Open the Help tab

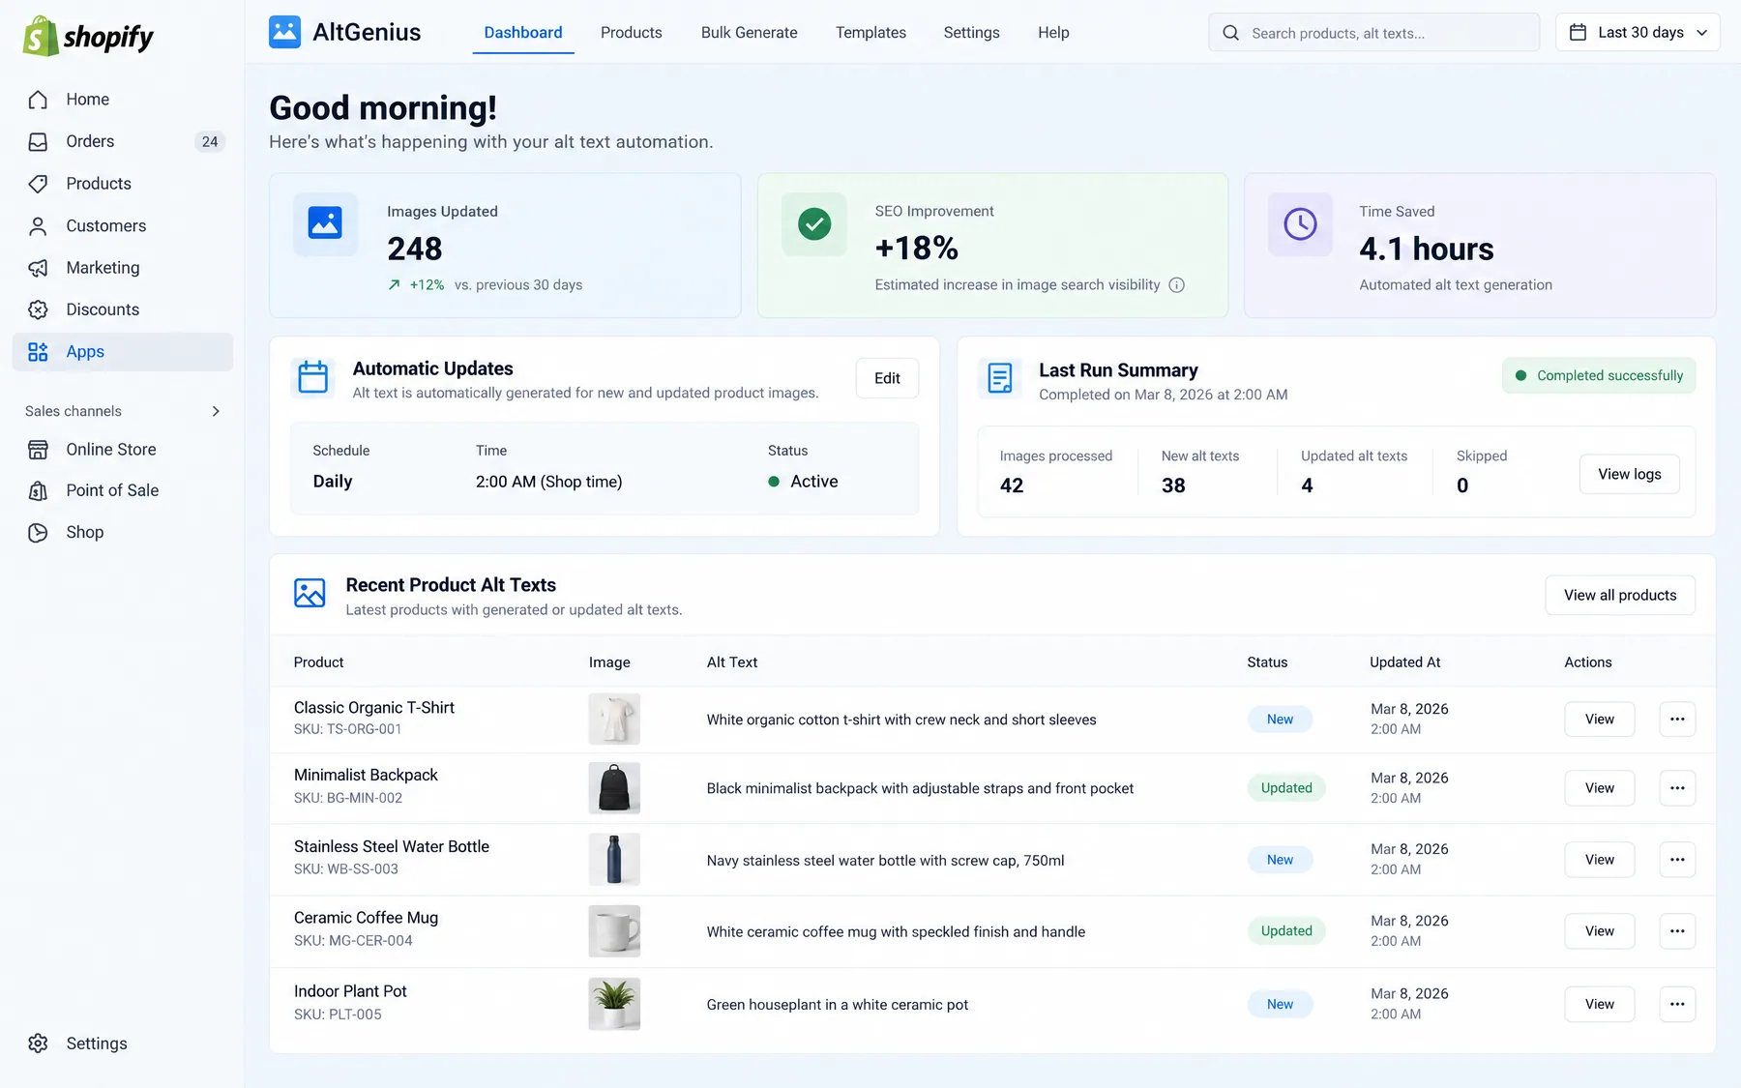(1053, 33)
